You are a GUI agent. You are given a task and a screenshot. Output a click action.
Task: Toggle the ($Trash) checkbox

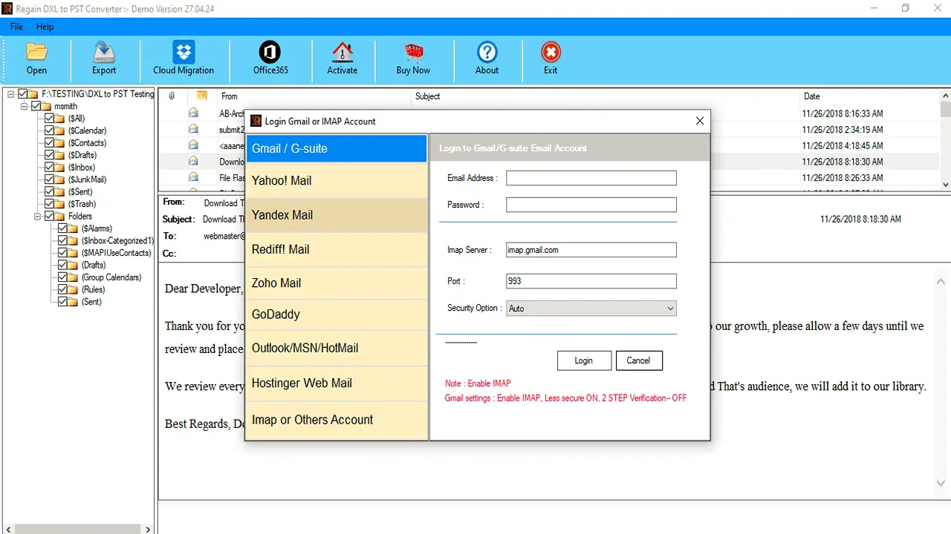[49, 204]
